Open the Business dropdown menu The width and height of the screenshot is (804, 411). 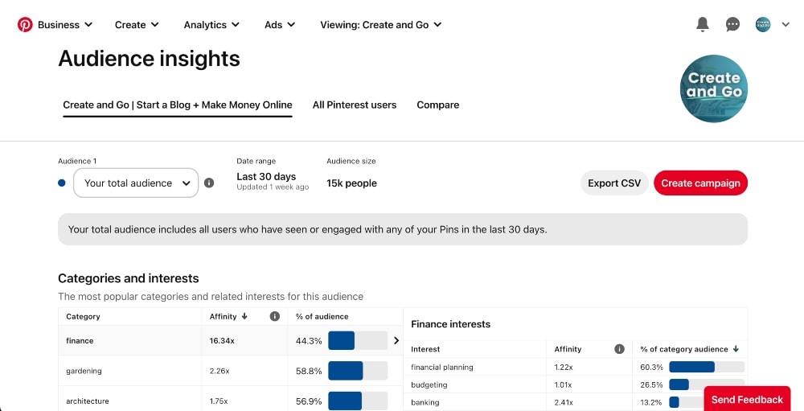[64, 25]
